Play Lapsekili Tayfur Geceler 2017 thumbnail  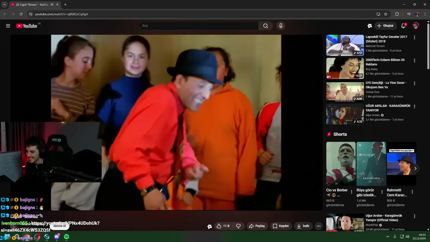(345, 45)
